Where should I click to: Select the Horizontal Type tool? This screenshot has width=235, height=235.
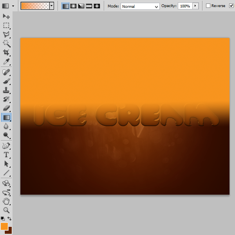(x=6, y=155)
